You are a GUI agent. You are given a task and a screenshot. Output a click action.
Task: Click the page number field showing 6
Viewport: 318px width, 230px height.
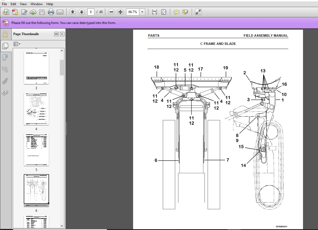point(91,12)
